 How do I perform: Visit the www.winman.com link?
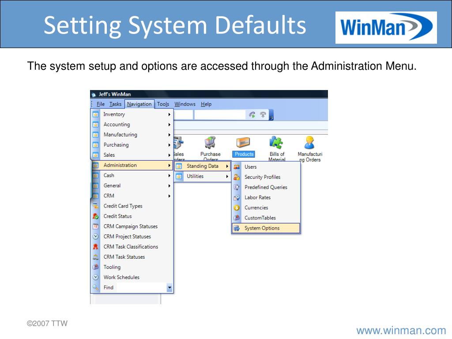[x=401, y=330]
